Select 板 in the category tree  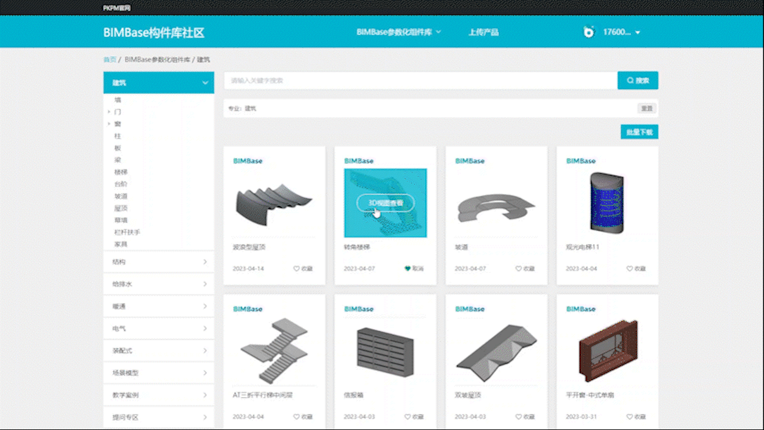tap(118, 148)
